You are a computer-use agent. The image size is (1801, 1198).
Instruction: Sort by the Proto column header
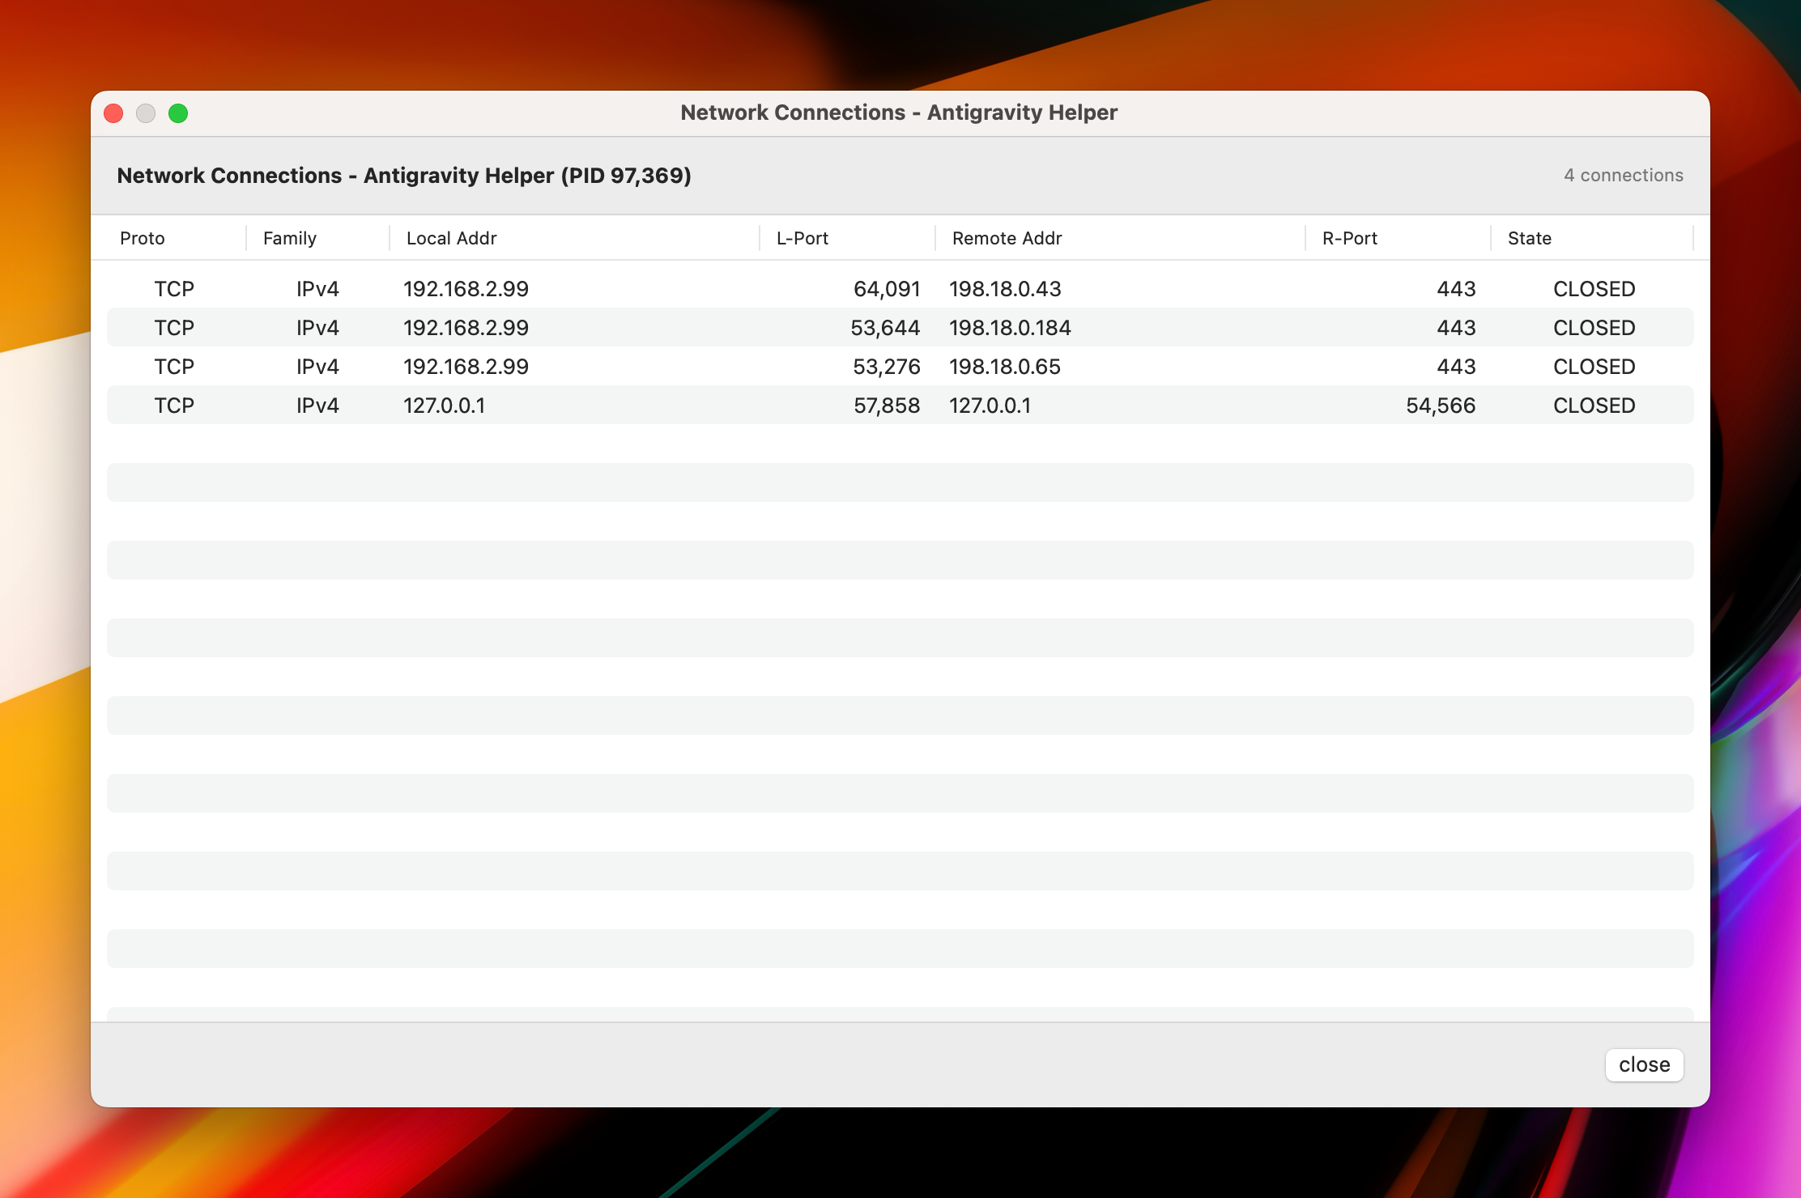click(143, 238)
